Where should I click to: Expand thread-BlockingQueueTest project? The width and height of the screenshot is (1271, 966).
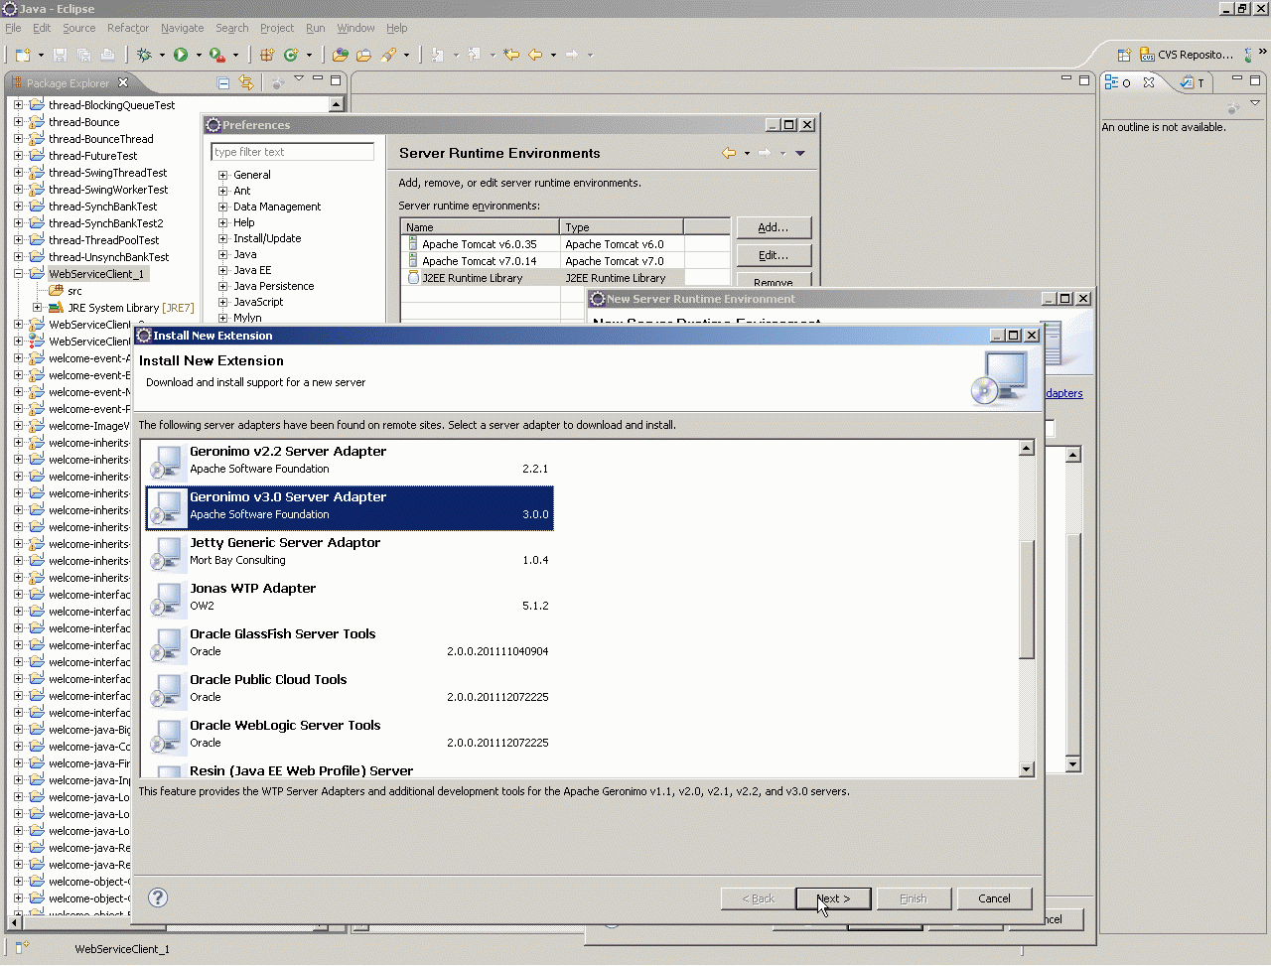(18, 105)
